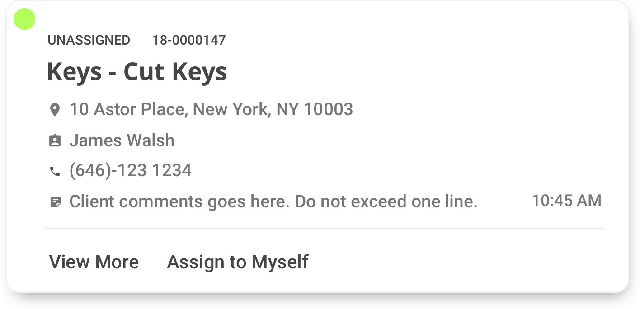This screenshot has width=640, height=309.
Task: Select Assign to Myself
Action: (x=238, y=262)
